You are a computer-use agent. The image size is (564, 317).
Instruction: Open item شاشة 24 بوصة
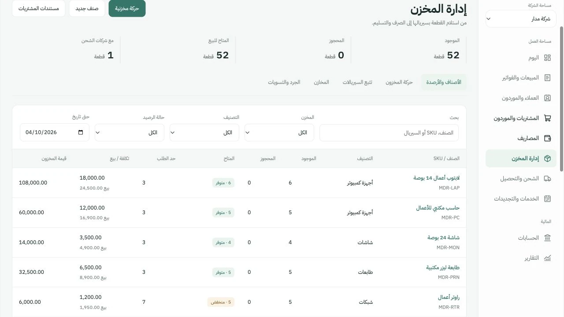[x=443, y=238]
